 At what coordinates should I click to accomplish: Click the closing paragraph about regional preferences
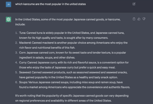point(72,98)
